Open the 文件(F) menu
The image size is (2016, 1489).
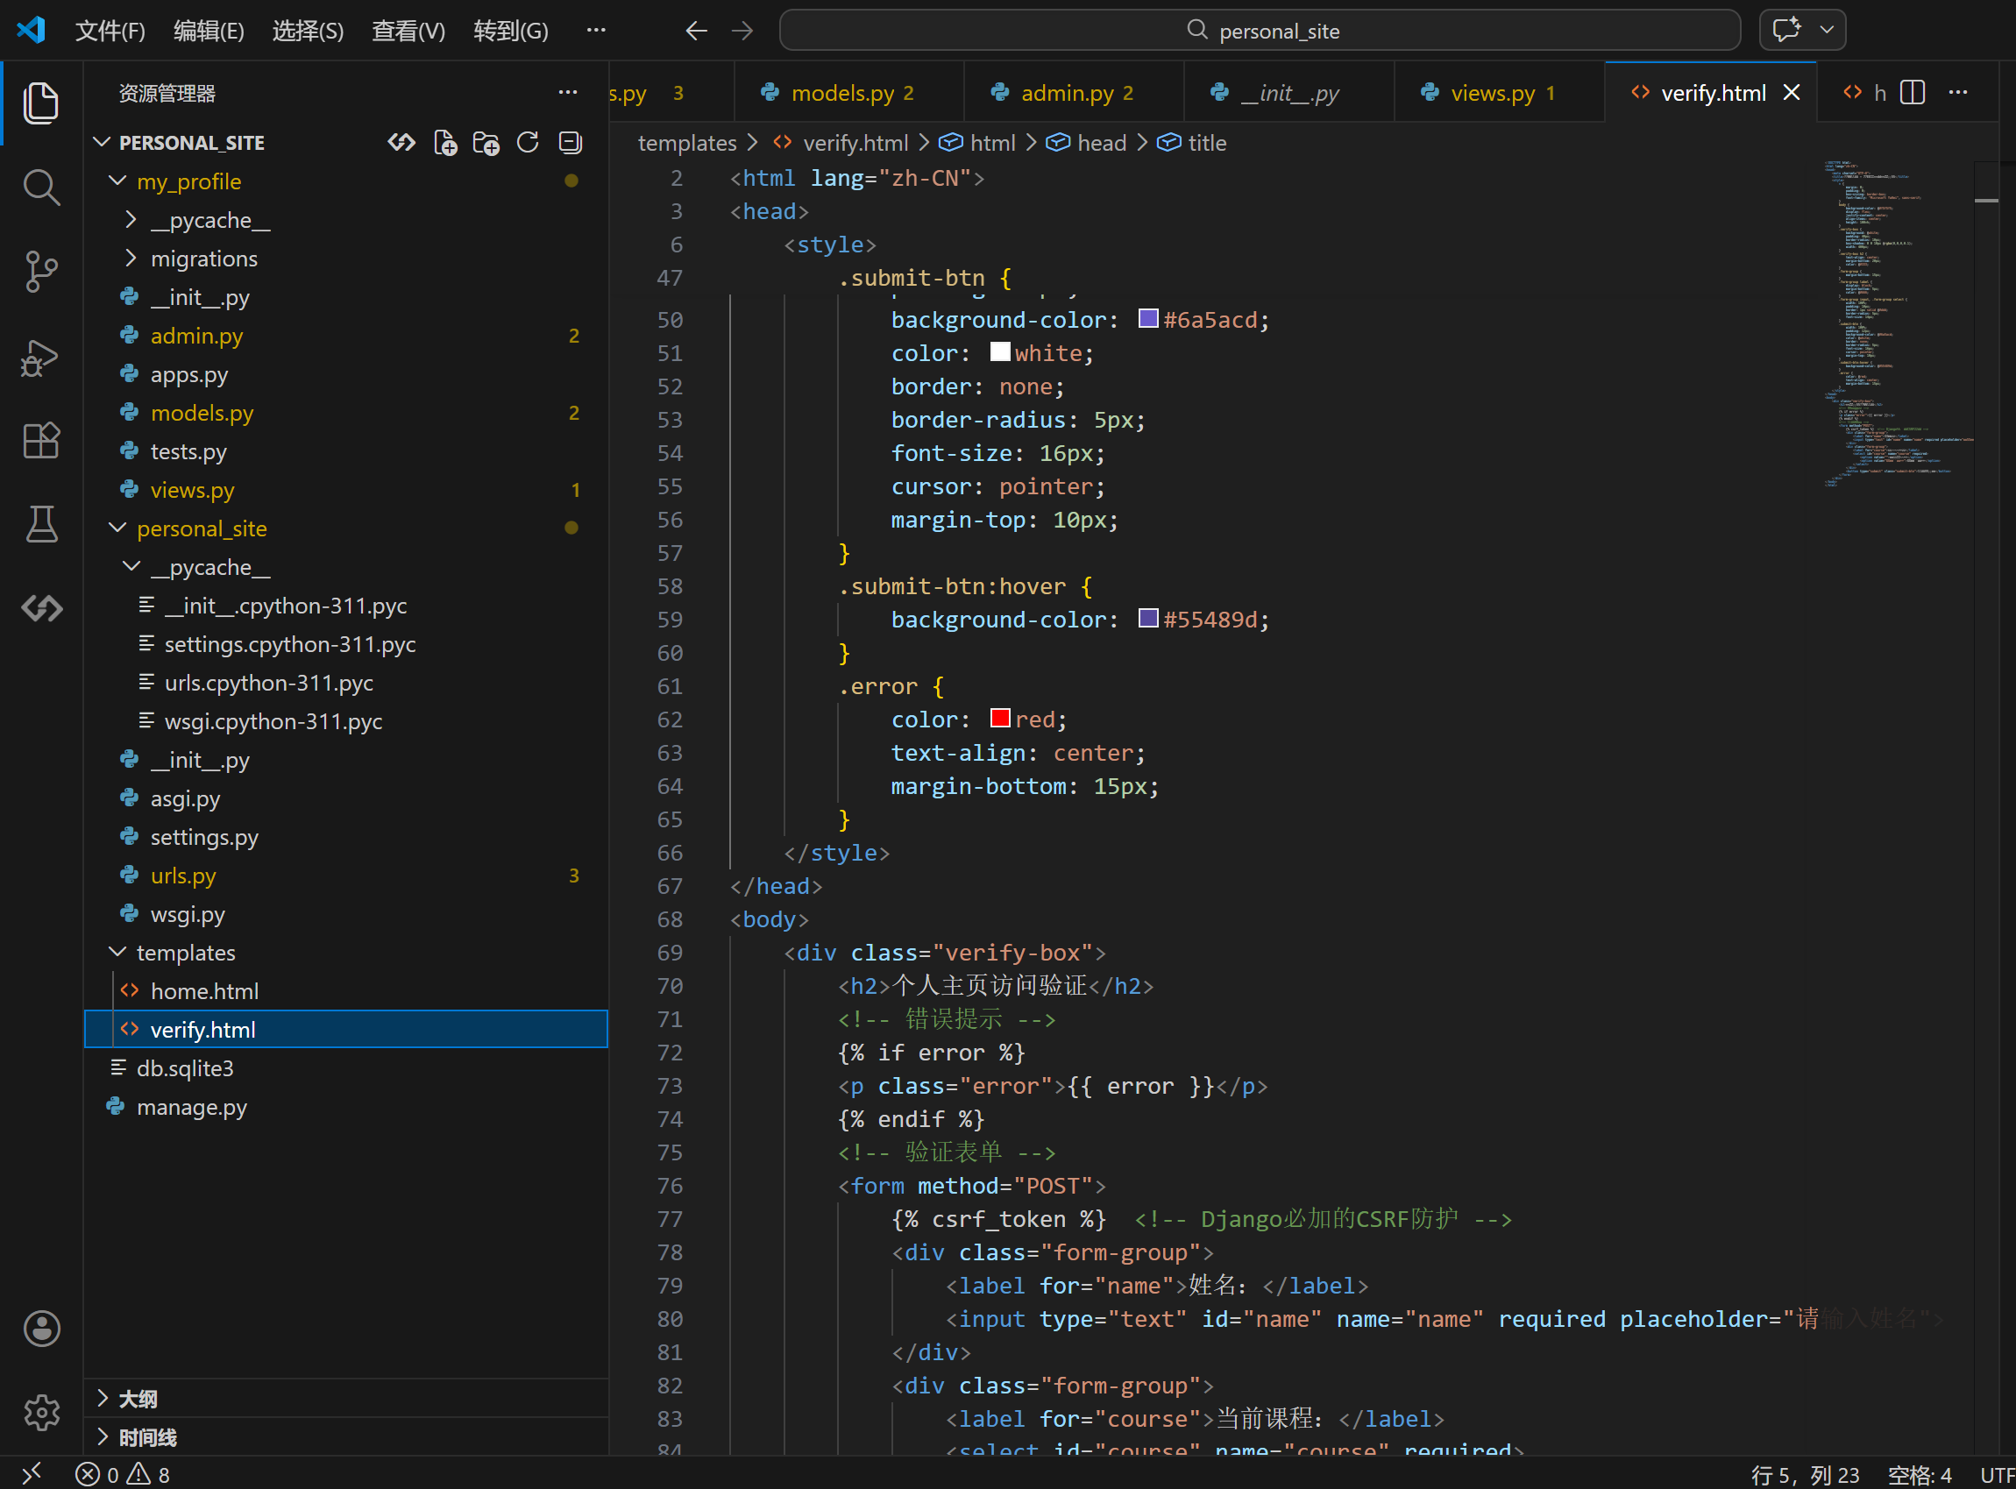(x=110, y=31)
